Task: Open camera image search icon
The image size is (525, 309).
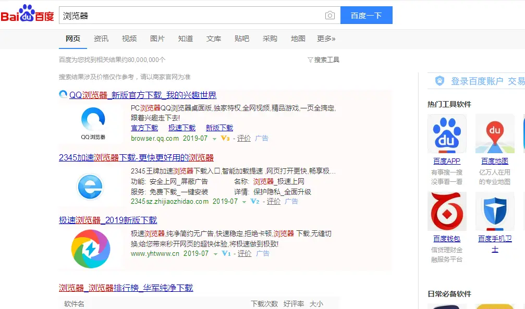Action: click(330, 16)
